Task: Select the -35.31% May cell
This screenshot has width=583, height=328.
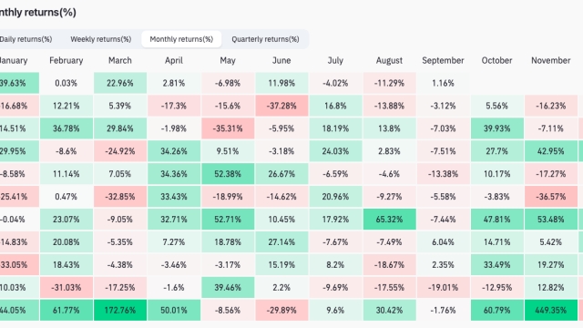Action: pos(228,128)
